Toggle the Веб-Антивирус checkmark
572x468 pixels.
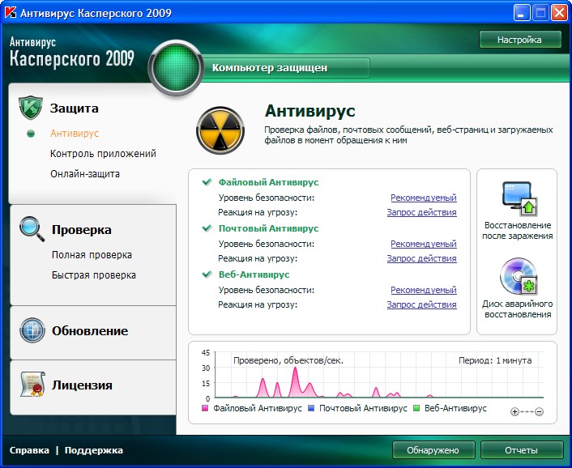pyautogui.click(x=207, y=274)
